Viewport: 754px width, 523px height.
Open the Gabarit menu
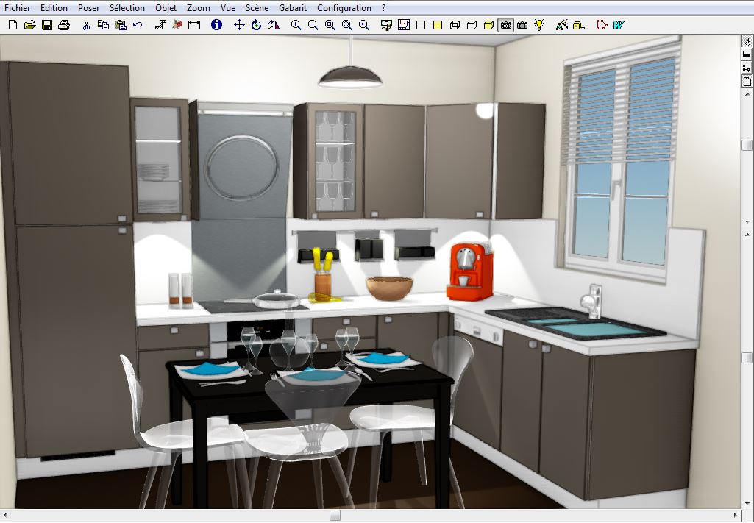tap(292, 8)
